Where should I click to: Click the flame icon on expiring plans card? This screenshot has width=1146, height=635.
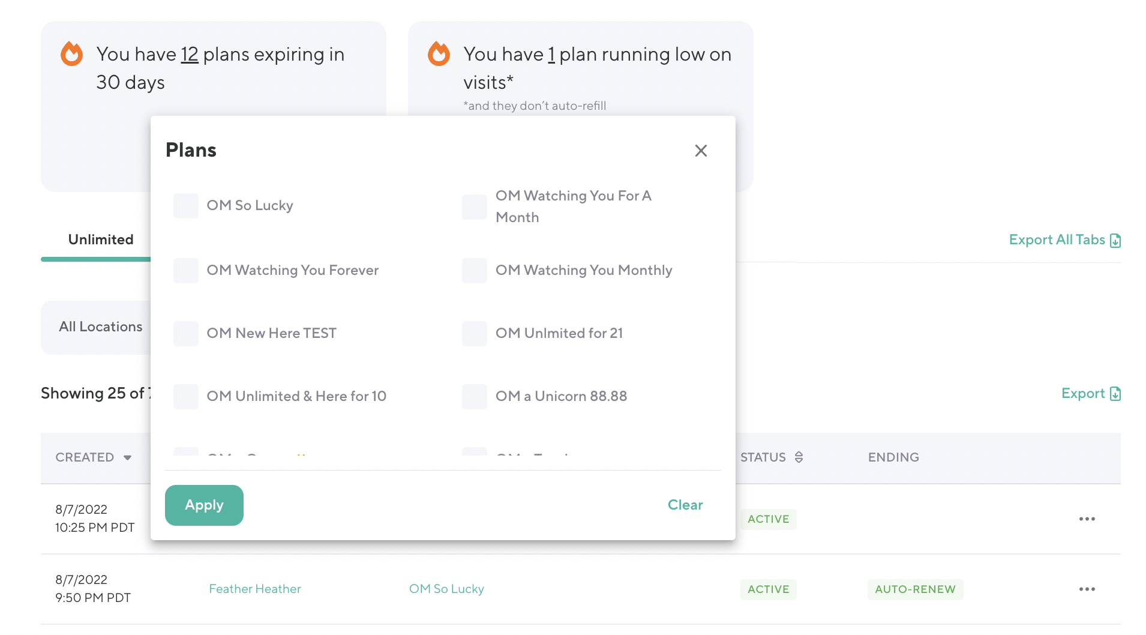72,54
